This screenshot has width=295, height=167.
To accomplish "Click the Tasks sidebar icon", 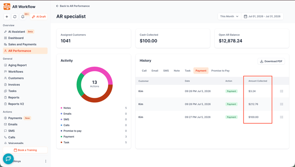I will 5,91.
